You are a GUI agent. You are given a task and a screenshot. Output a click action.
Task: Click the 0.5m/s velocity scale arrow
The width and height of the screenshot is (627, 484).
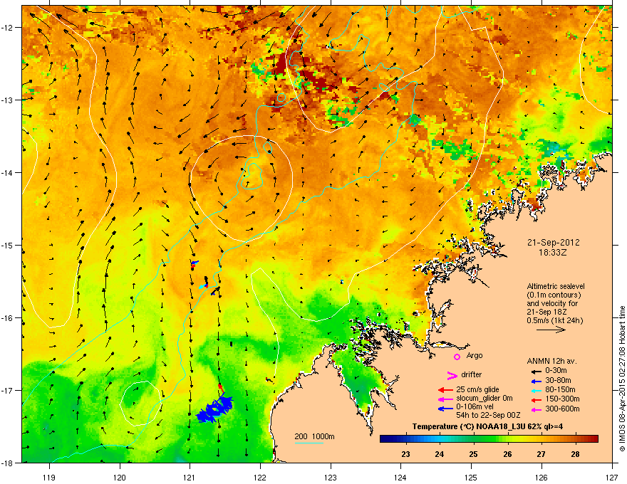(x=551, y=330)
